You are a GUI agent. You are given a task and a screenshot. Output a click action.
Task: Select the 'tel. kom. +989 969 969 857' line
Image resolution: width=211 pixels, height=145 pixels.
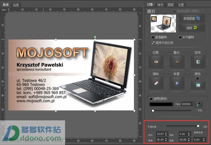tap(41, 93)
